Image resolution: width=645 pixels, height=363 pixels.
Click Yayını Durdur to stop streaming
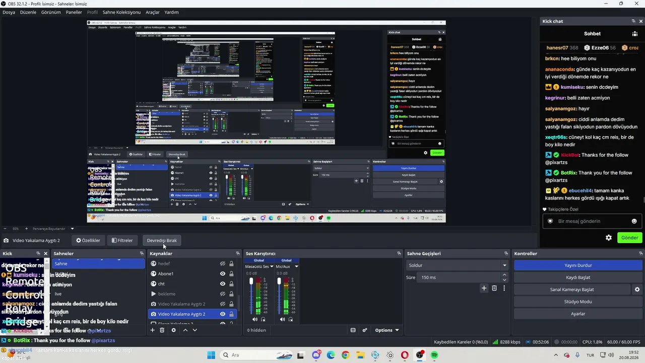pyautogui.click(x=578, y=265)
